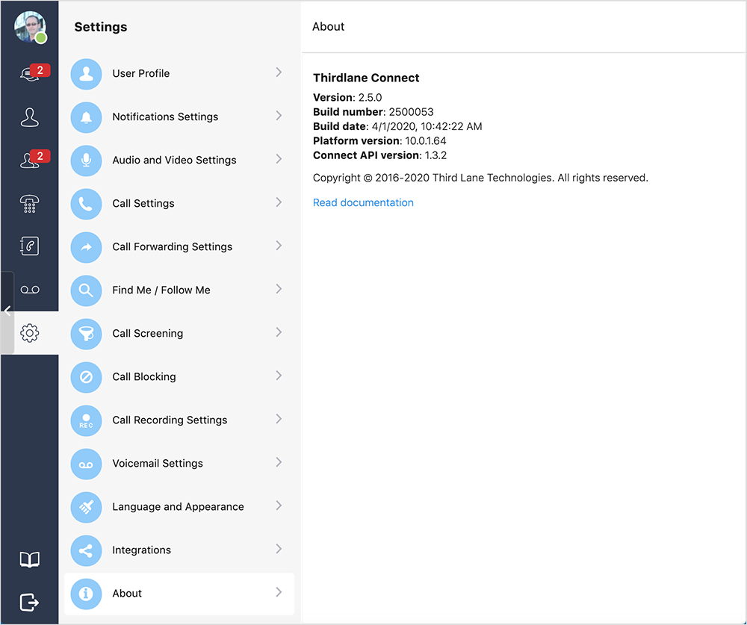
Task: Click the Call Recording REC icon
Action: tap(86, 420)
